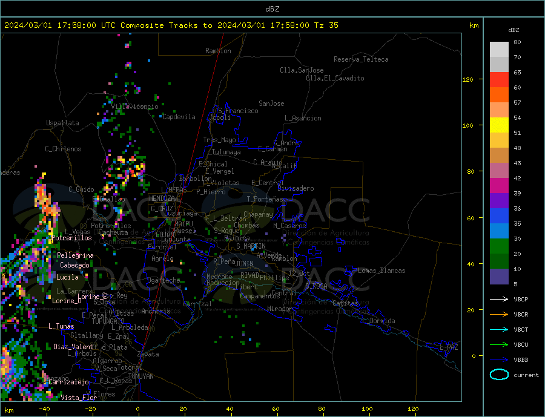The width and height of the screenshot is (545, 417).
Task: Click the Villavicencio label on the map
Action: tap(134, 107)
